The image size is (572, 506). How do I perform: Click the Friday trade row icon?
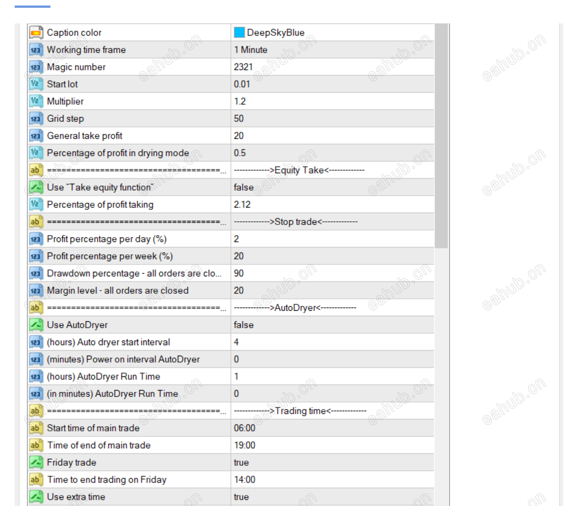36,462
